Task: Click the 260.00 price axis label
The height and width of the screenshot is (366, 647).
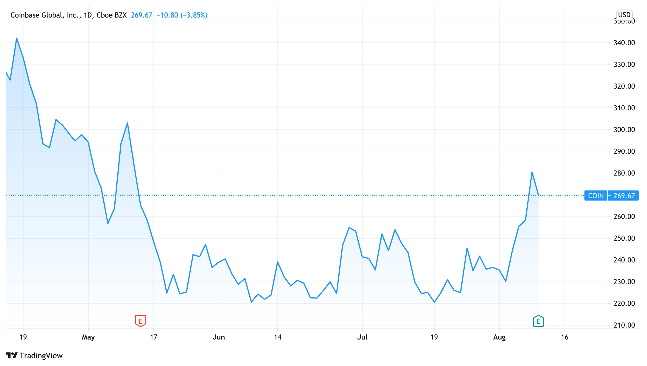Action: coord(624,217)
